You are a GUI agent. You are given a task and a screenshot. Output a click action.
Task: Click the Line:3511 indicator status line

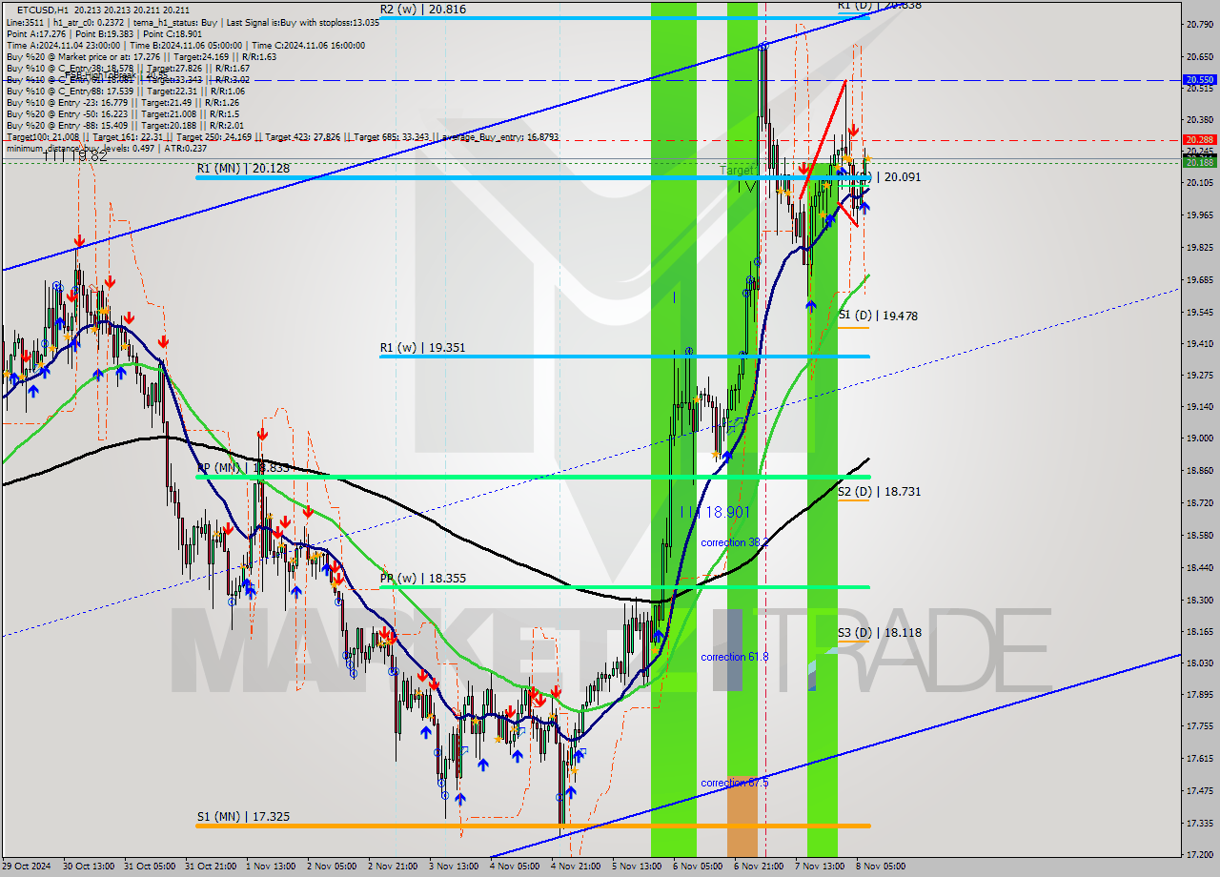192,22
